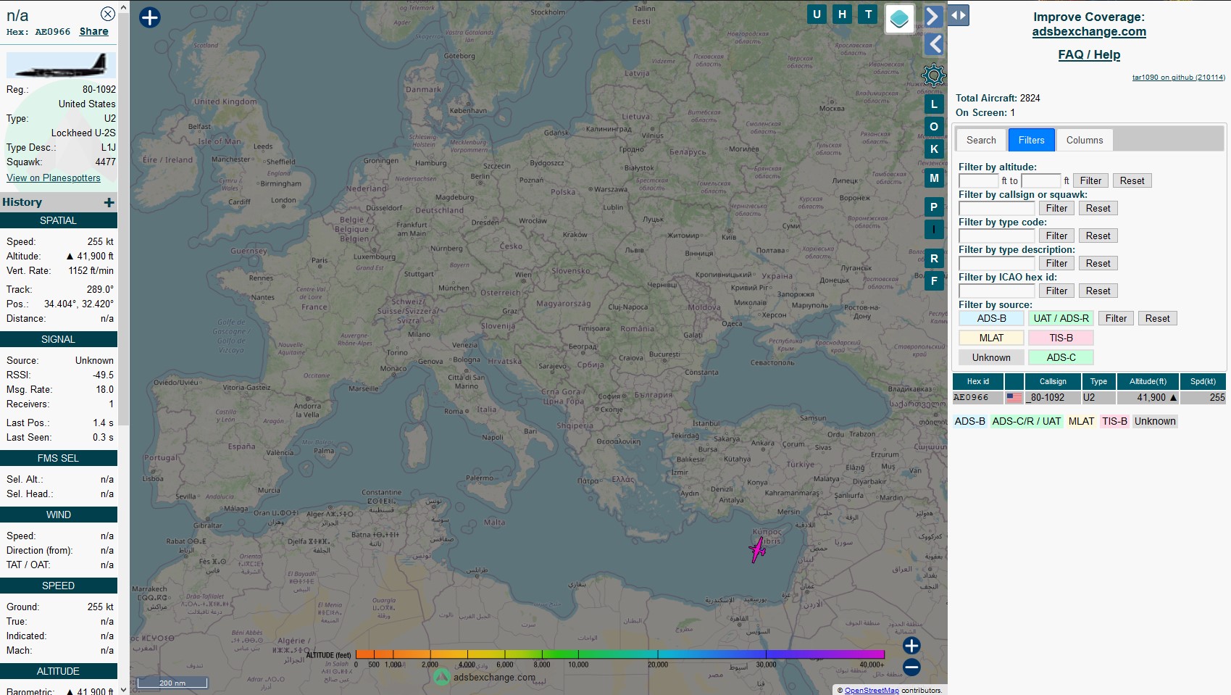This screenshot has height=695, width=1231.
Task: Sort table by Hex id column
Action: (x=977, y=381)
